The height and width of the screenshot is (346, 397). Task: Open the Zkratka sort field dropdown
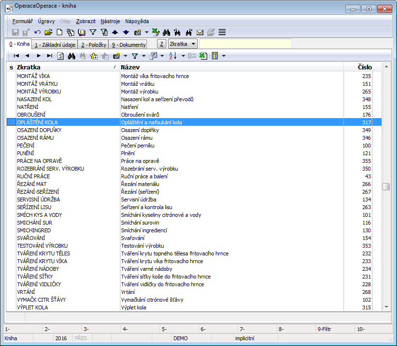[x=183, y=44]
